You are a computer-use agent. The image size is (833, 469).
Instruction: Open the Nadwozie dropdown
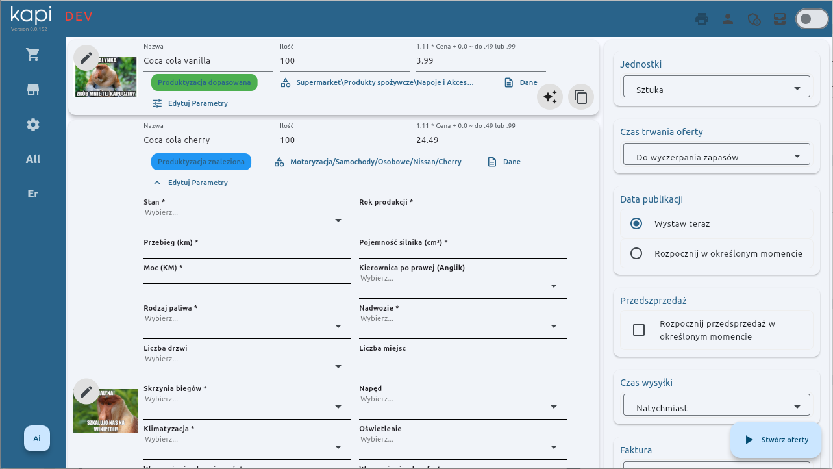pos(462,325)
